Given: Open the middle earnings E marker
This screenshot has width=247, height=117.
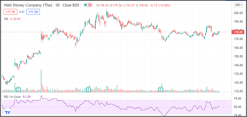Looking at the screenshot, I should pyautogui.click(x=89, y=89).
